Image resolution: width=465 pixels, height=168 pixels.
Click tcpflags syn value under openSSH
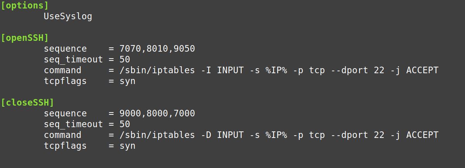[127, 81]
